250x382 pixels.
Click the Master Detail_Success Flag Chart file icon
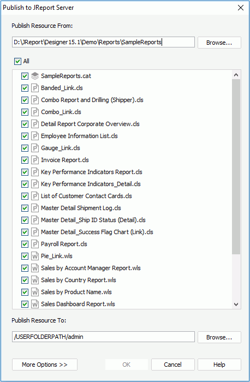click(x=35, y=232)
